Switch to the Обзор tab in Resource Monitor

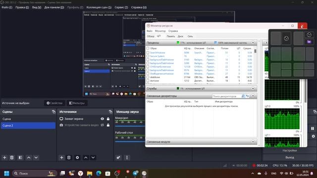tap(151, 36)
